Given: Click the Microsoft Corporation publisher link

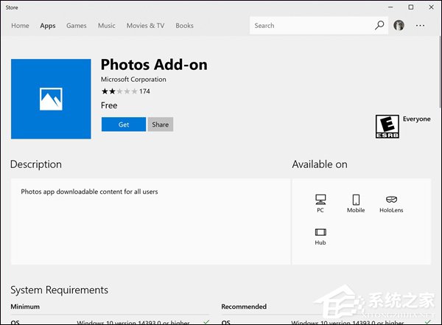Looking at the screenshot, I should pos(133,80).
